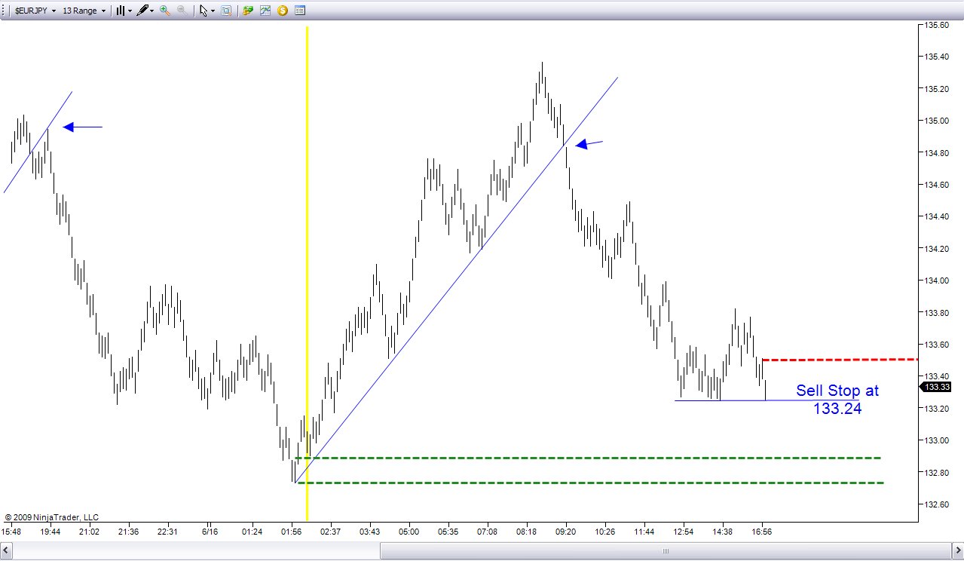
Task: Open the indicators chart icon
Action: (265, 11)
